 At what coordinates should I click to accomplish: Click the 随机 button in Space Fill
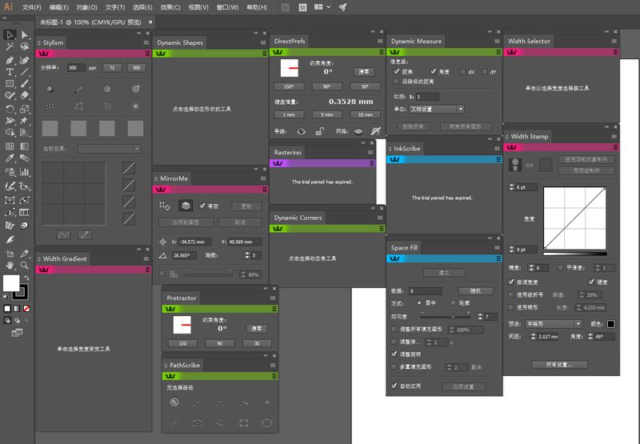pos(475,291)
